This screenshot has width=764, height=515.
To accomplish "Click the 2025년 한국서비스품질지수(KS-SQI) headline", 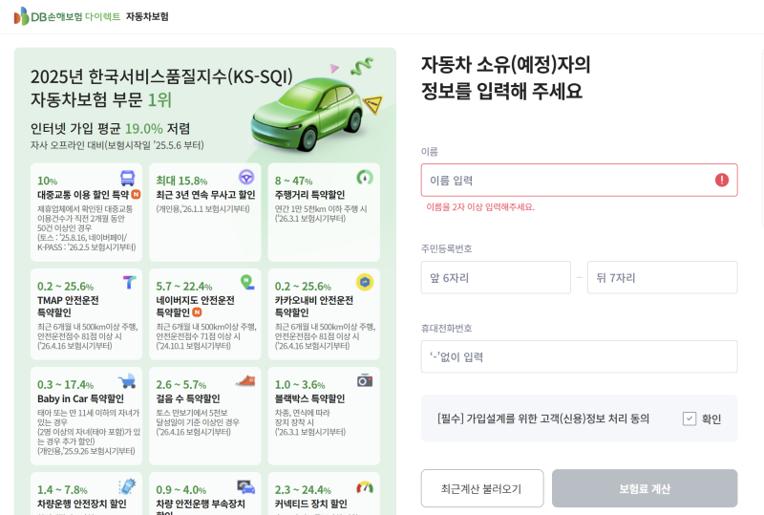I will [x=161, y=77].
